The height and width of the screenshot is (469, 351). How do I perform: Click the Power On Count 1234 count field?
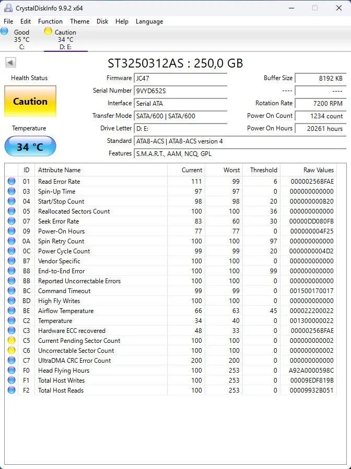[321, 116]
